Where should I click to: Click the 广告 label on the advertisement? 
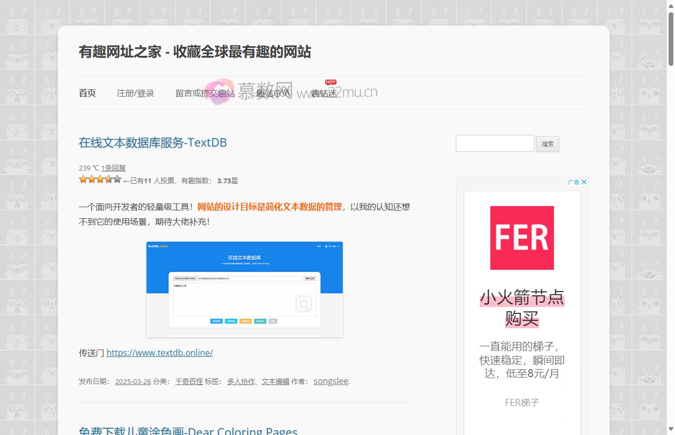[x=573, y=182]
